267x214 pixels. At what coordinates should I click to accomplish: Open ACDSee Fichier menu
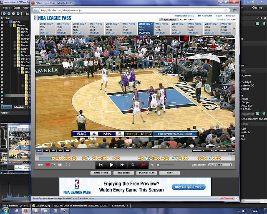point(7,8)
